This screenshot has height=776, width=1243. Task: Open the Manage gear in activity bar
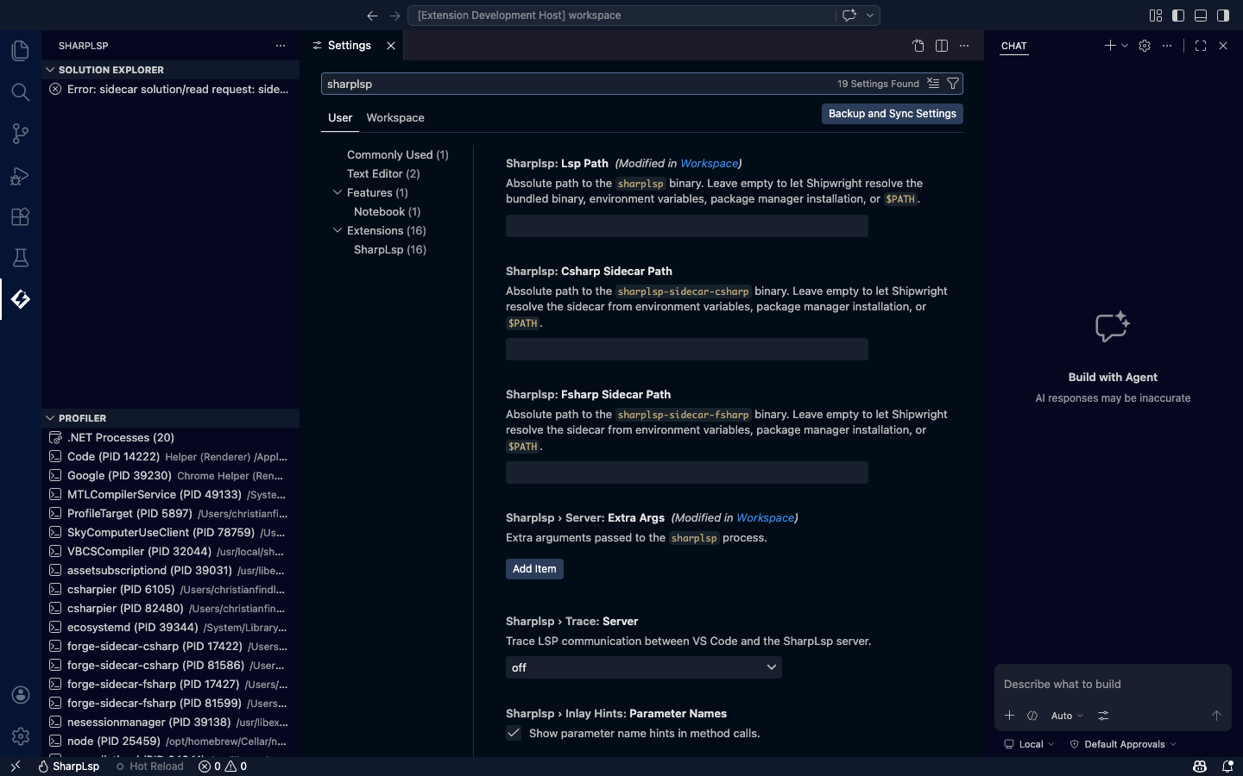point(21,736)
